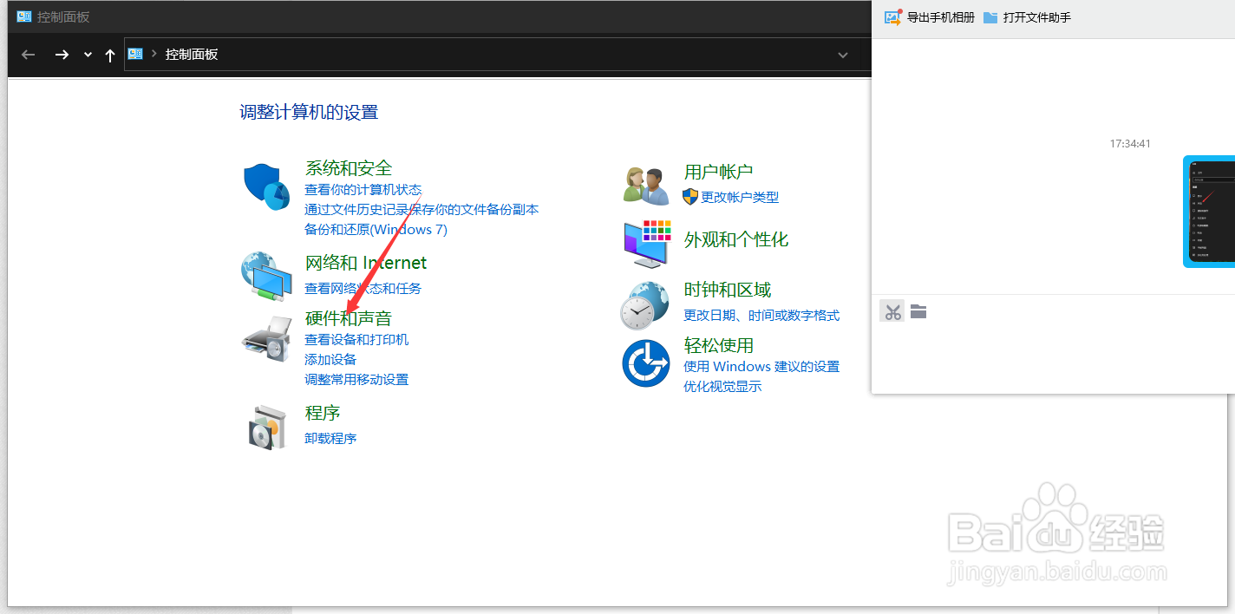Click 打开文件助手 button text
This screenshot has width=1235, height=614.
click(x=1037, y=17)
